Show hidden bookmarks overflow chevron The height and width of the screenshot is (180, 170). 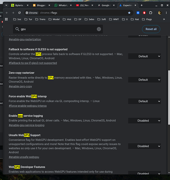tap(164, 19)
